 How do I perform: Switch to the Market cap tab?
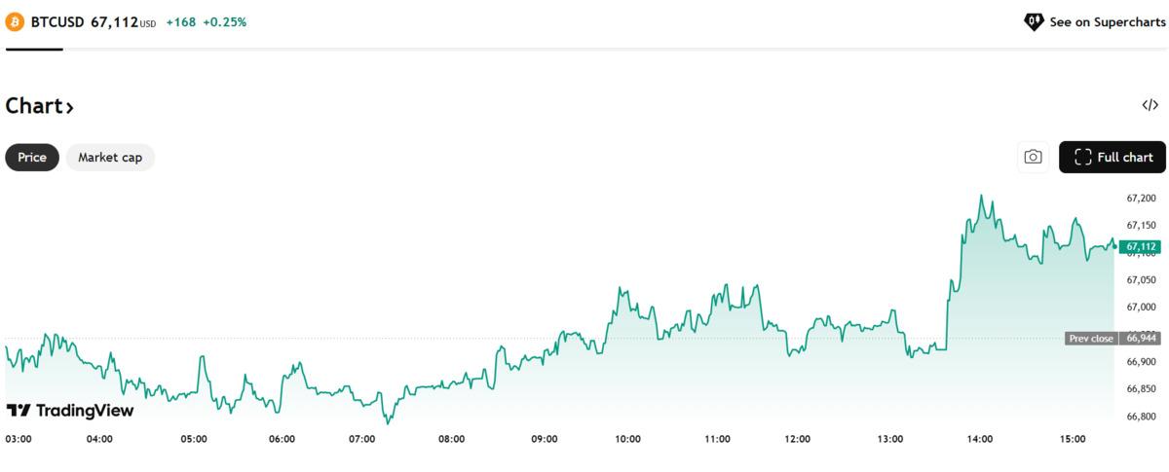point(110,157)
